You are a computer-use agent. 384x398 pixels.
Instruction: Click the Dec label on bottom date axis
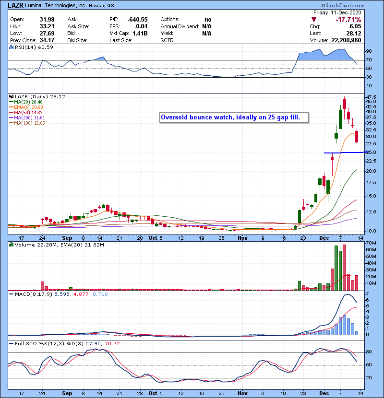tap(324, 393)
